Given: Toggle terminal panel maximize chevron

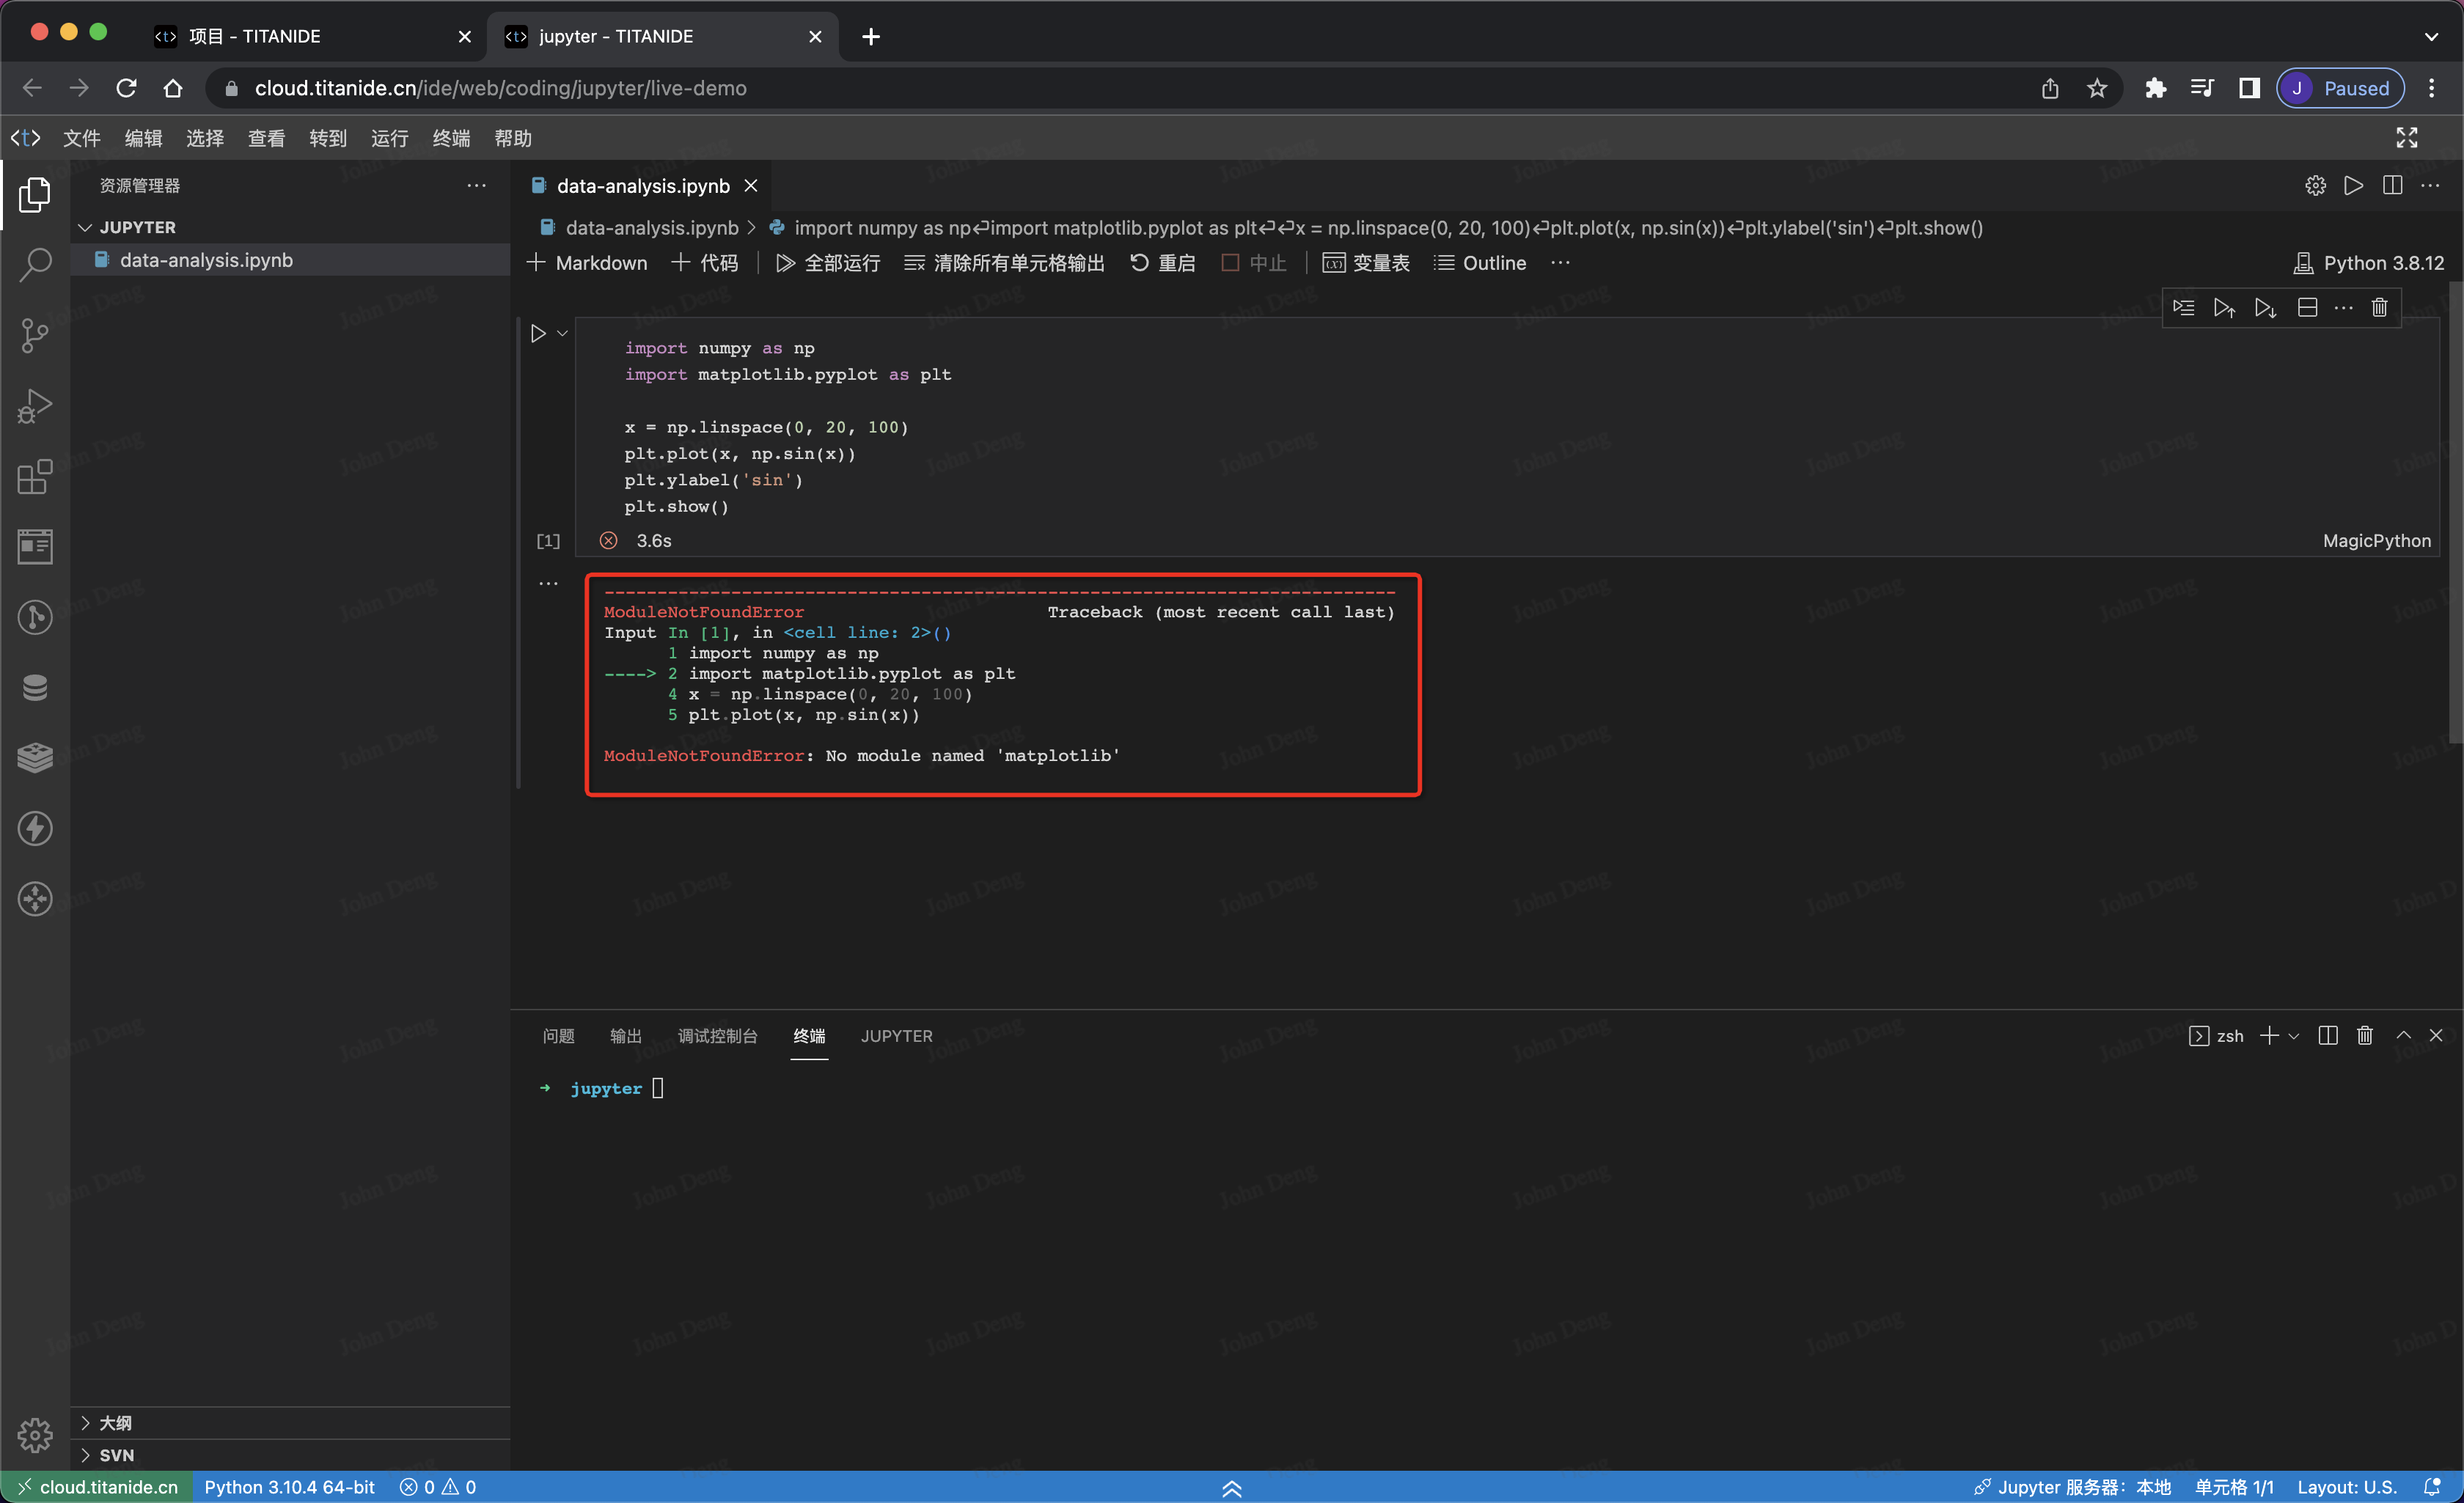Looking at the screenshot, I should [2403, 1036].
